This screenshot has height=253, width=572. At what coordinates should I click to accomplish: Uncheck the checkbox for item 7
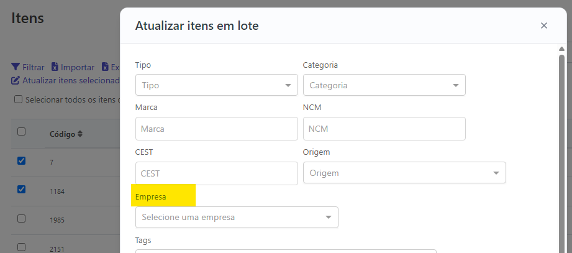22,160
